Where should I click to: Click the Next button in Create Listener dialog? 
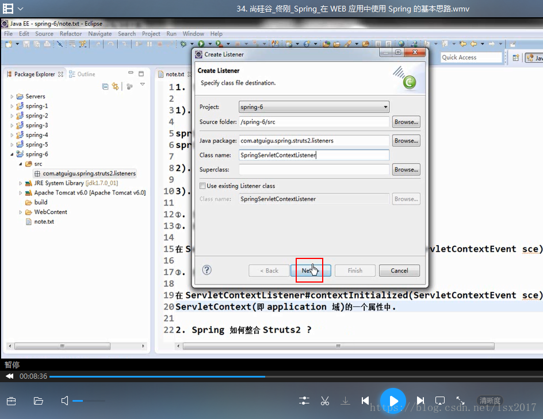pos(311,271)
